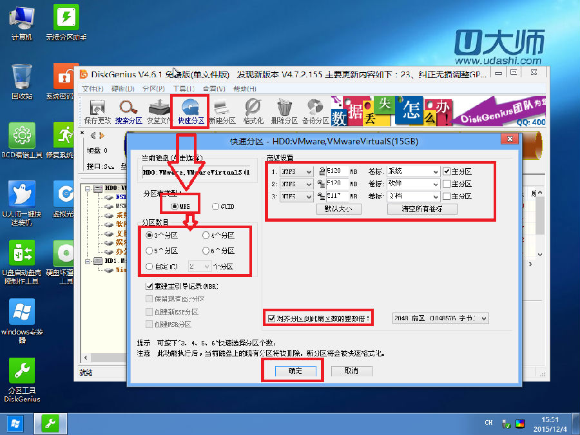
Task: Select the green lightning partition assistant desktop icon
Action: pyautogui.click(x=66, y=23)
